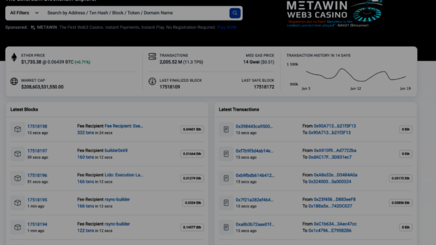Viewport: 436px width, 245px height.
Task: Open transaction 0xf7b9f3d4ab14e...
Action: pos(254,151)
